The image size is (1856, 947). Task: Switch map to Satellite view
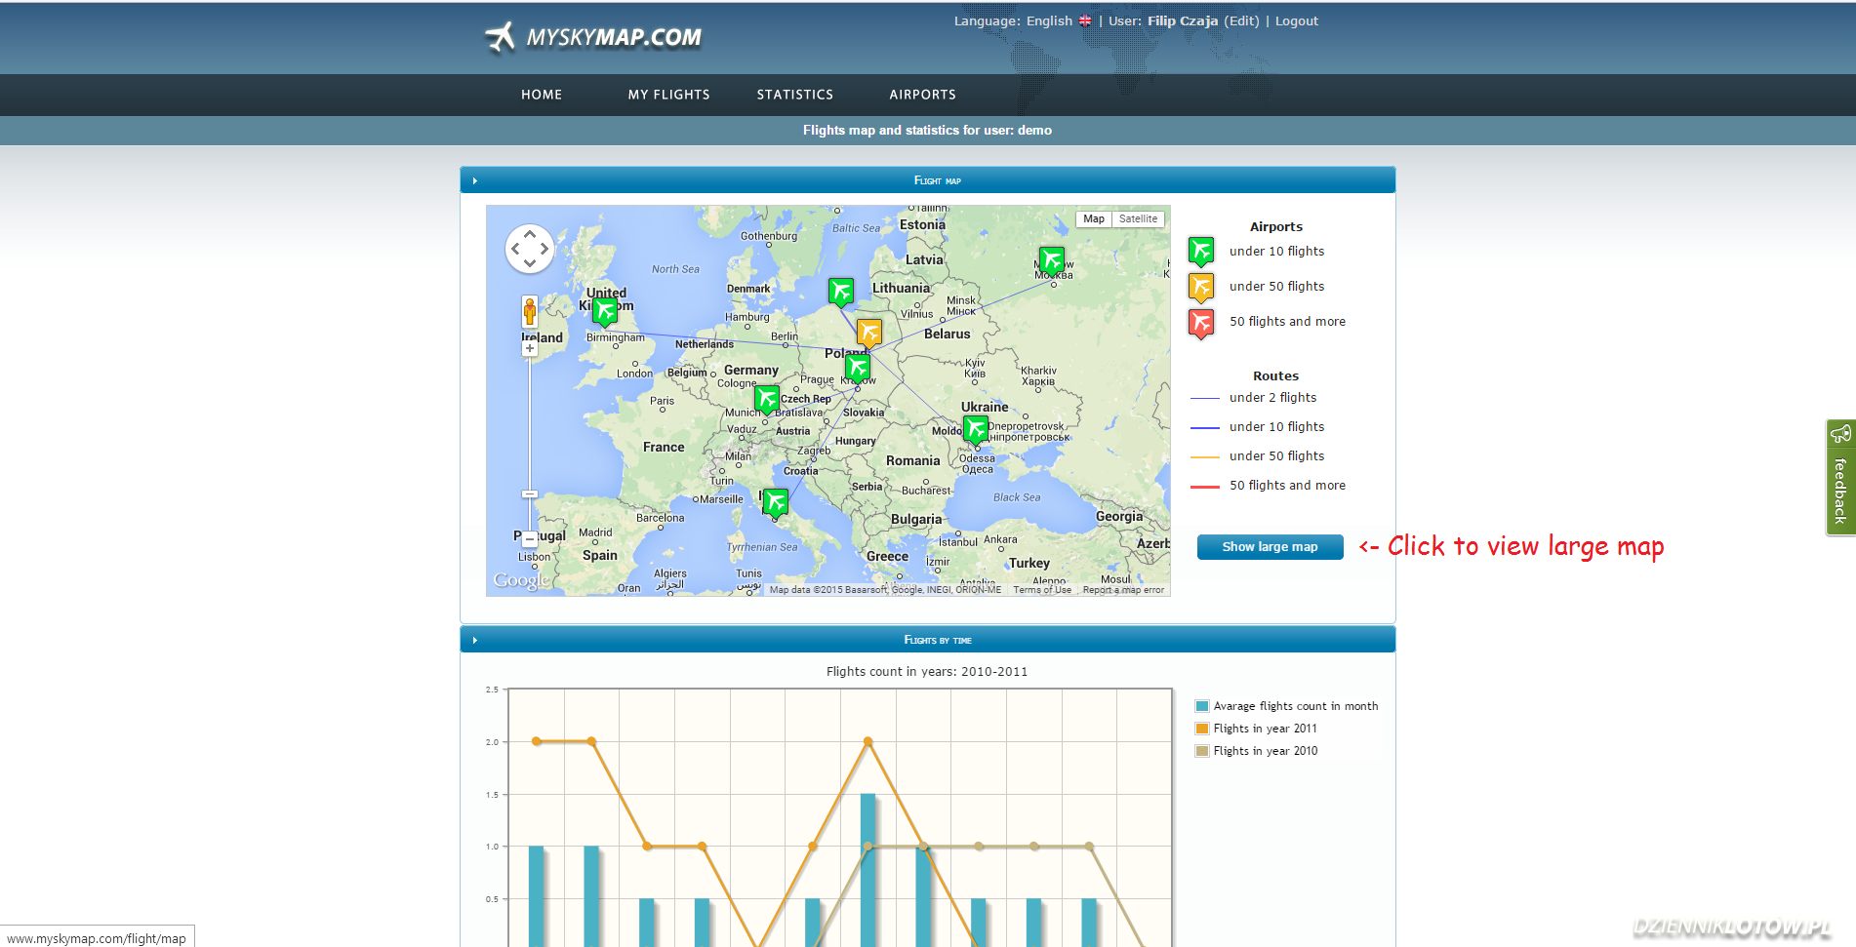(1138, 219)
